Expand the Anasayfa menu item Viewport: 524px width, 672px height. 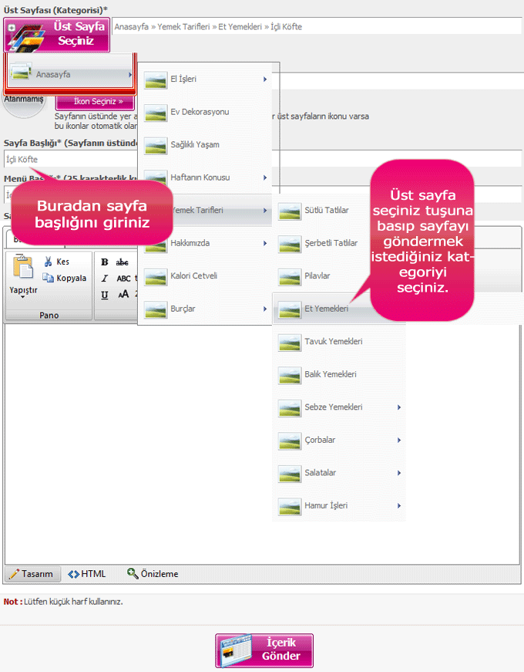[x=69, y=75]
